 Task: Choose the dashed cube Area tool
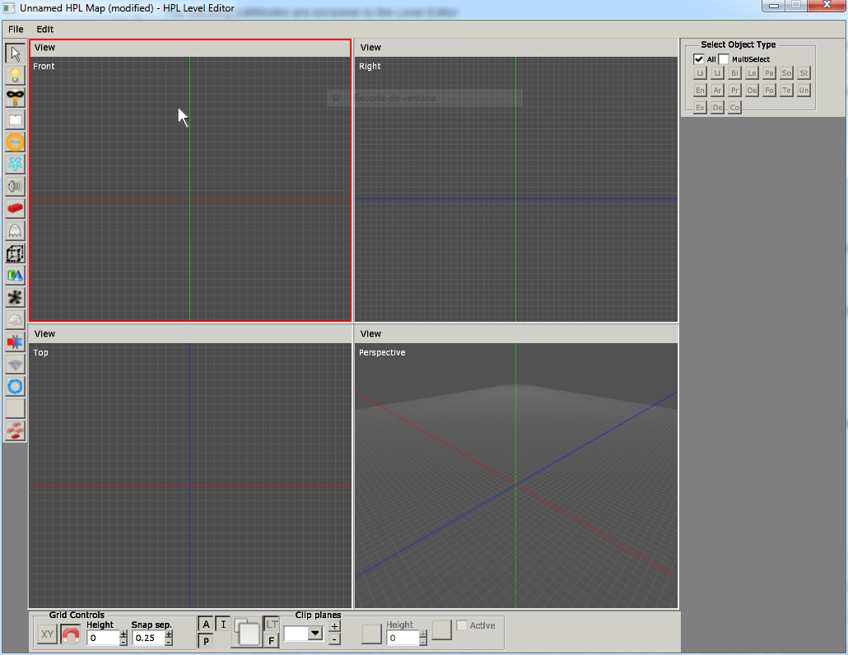(15, 253)
